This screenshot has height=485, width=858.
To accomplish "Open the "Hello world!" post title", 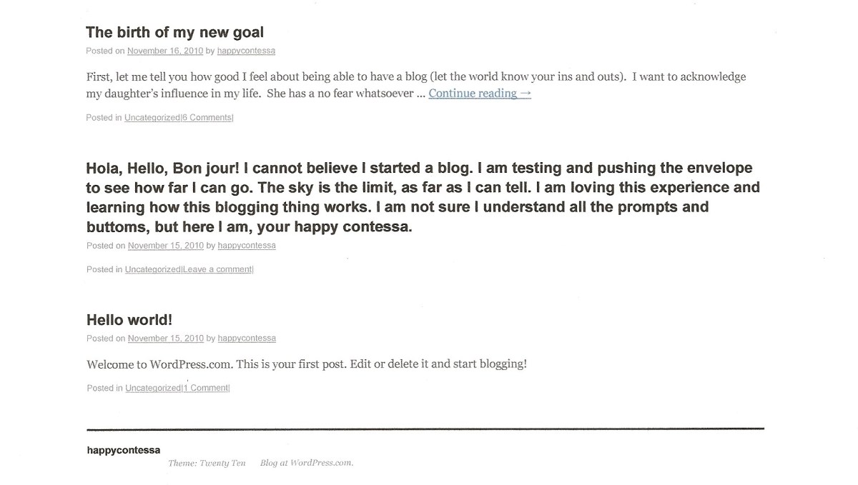I will click(129, 319).
